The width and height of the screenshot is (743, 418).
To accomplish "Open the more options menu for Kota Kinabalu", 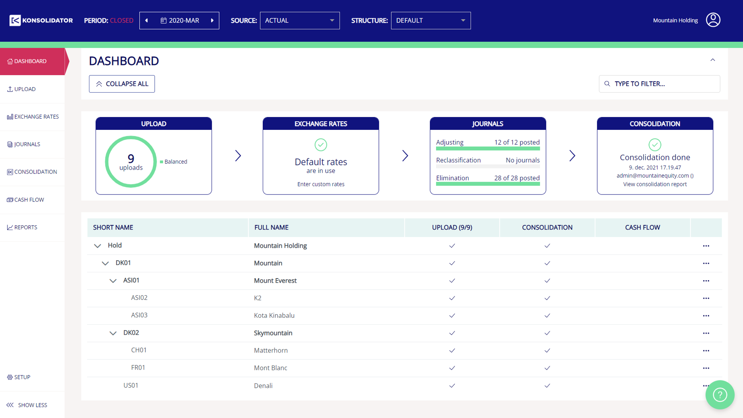I will click(x=706, y=316).
